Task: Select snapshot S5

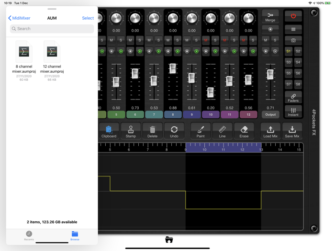Action: pyautogui.click(x=289, y=73)
